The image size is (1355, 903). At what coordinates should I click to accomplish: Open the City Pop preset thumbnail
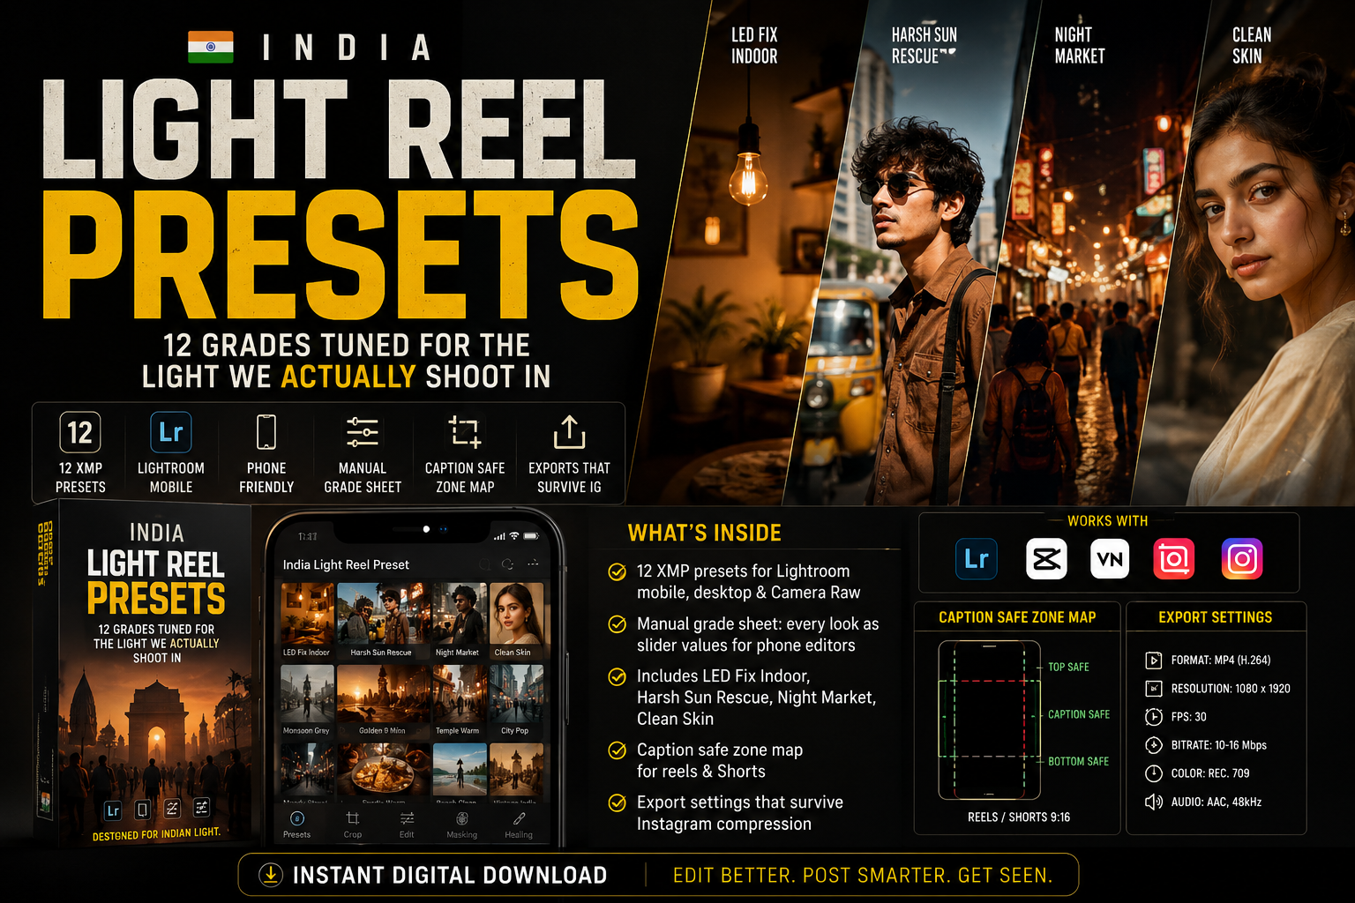517,701
